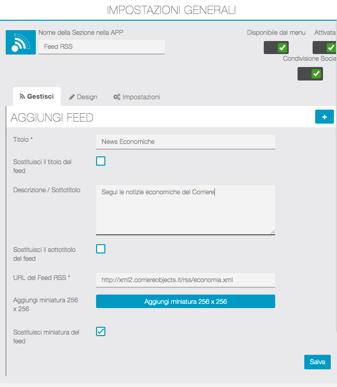Click the Descrizione / Sottotitolo text area
337x387 pixels.
(185, 210)
